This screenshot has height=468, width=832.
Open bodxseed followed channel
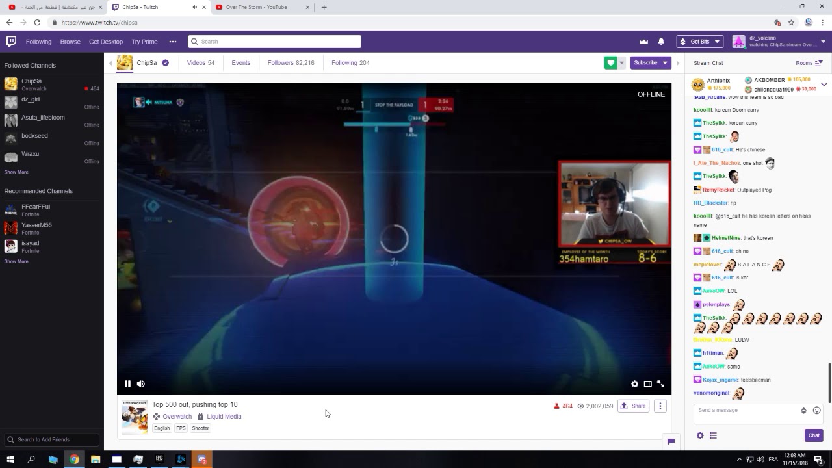(x=52, y=139)
